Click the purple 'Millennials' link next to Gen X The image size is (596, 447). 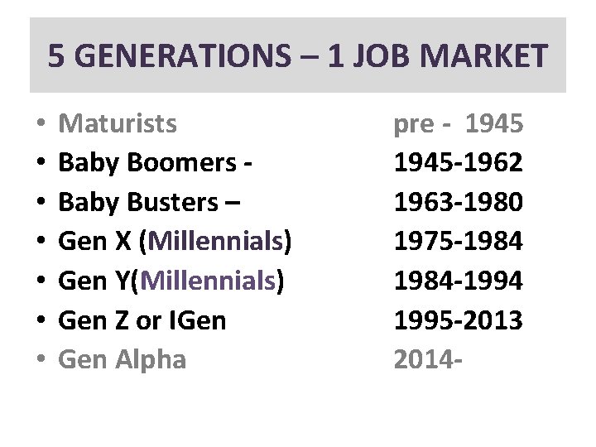[215, 242]
